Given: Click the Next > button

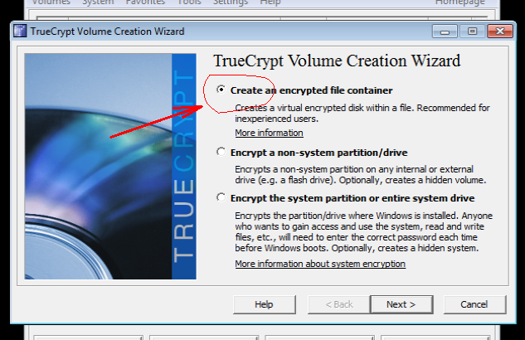Looking at the screenshot, I should coord(401,304).
